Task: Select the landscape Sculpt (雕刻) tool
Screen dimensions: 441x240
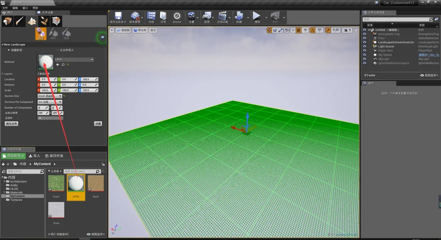Action: tap(53, 34)
